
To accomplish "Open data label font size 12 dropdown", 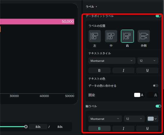I will [148, 61].
